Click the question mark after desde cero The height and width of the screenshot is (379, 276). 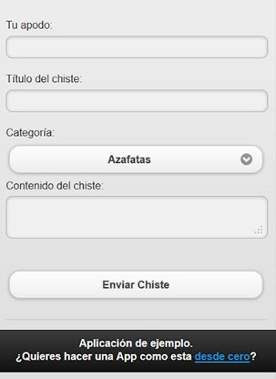pos(253,356)
